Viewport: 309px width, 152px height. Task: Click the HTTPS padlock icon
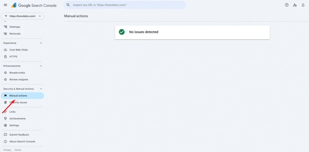click(5, 57)
